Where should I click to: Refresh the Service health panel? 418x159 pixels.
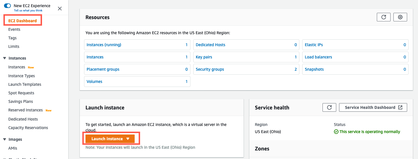[x=329, y=107]
